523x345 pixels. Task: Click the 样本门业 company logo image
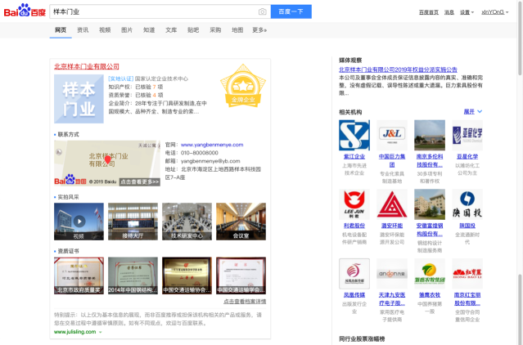click(x=79, y=99)
